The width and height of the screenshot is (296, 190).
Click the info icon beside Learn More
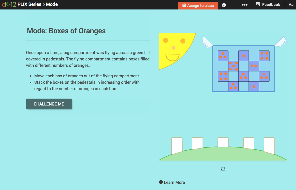click(160, 182)
